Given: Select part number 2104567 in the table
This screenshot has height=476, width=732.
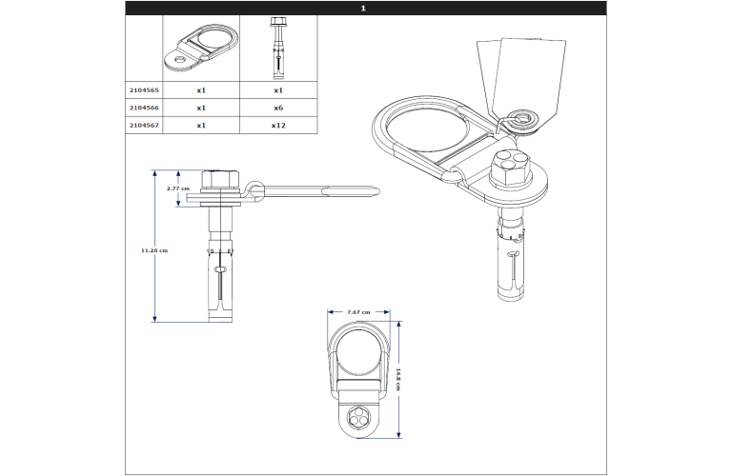Looking at the screenshot, I should click(x=144, y=125).
